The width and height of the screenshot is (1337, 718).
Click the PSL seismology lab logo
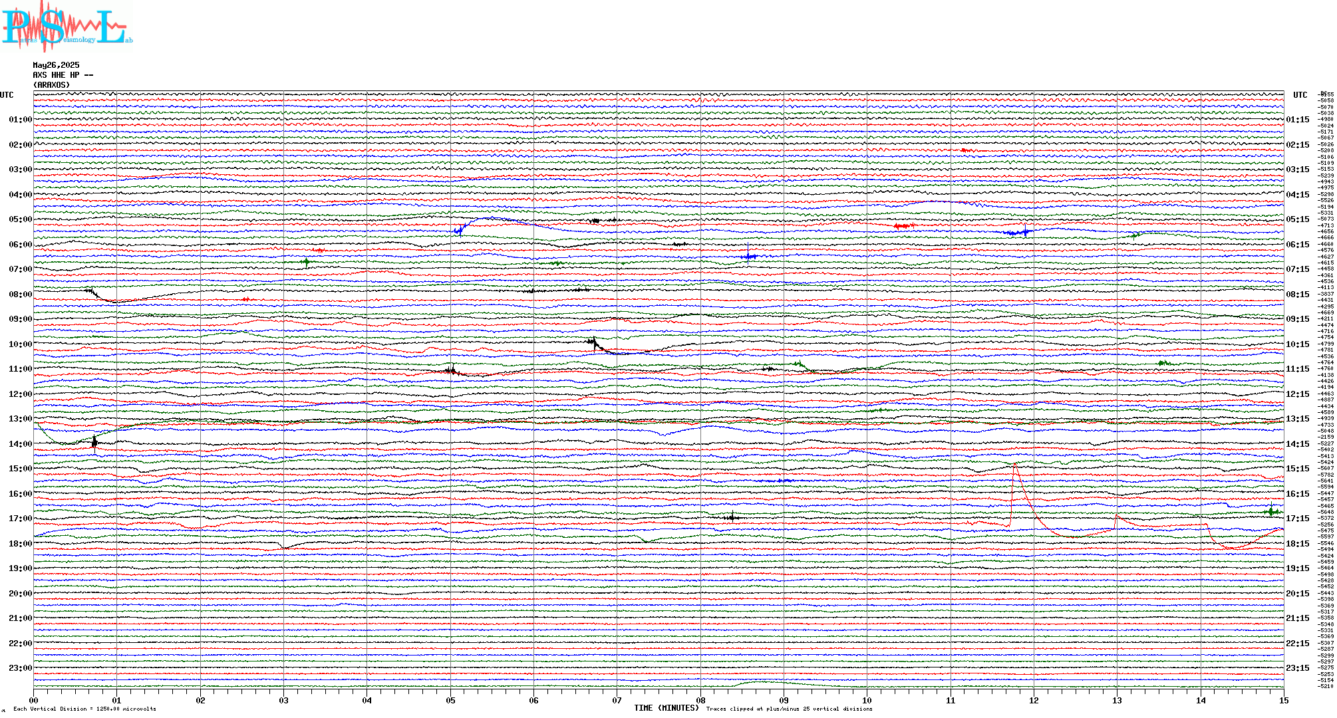click(x=67, y=25)
